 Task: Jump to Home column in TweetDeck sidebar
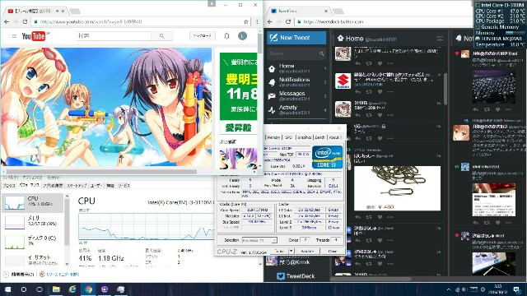pos(296,68)
